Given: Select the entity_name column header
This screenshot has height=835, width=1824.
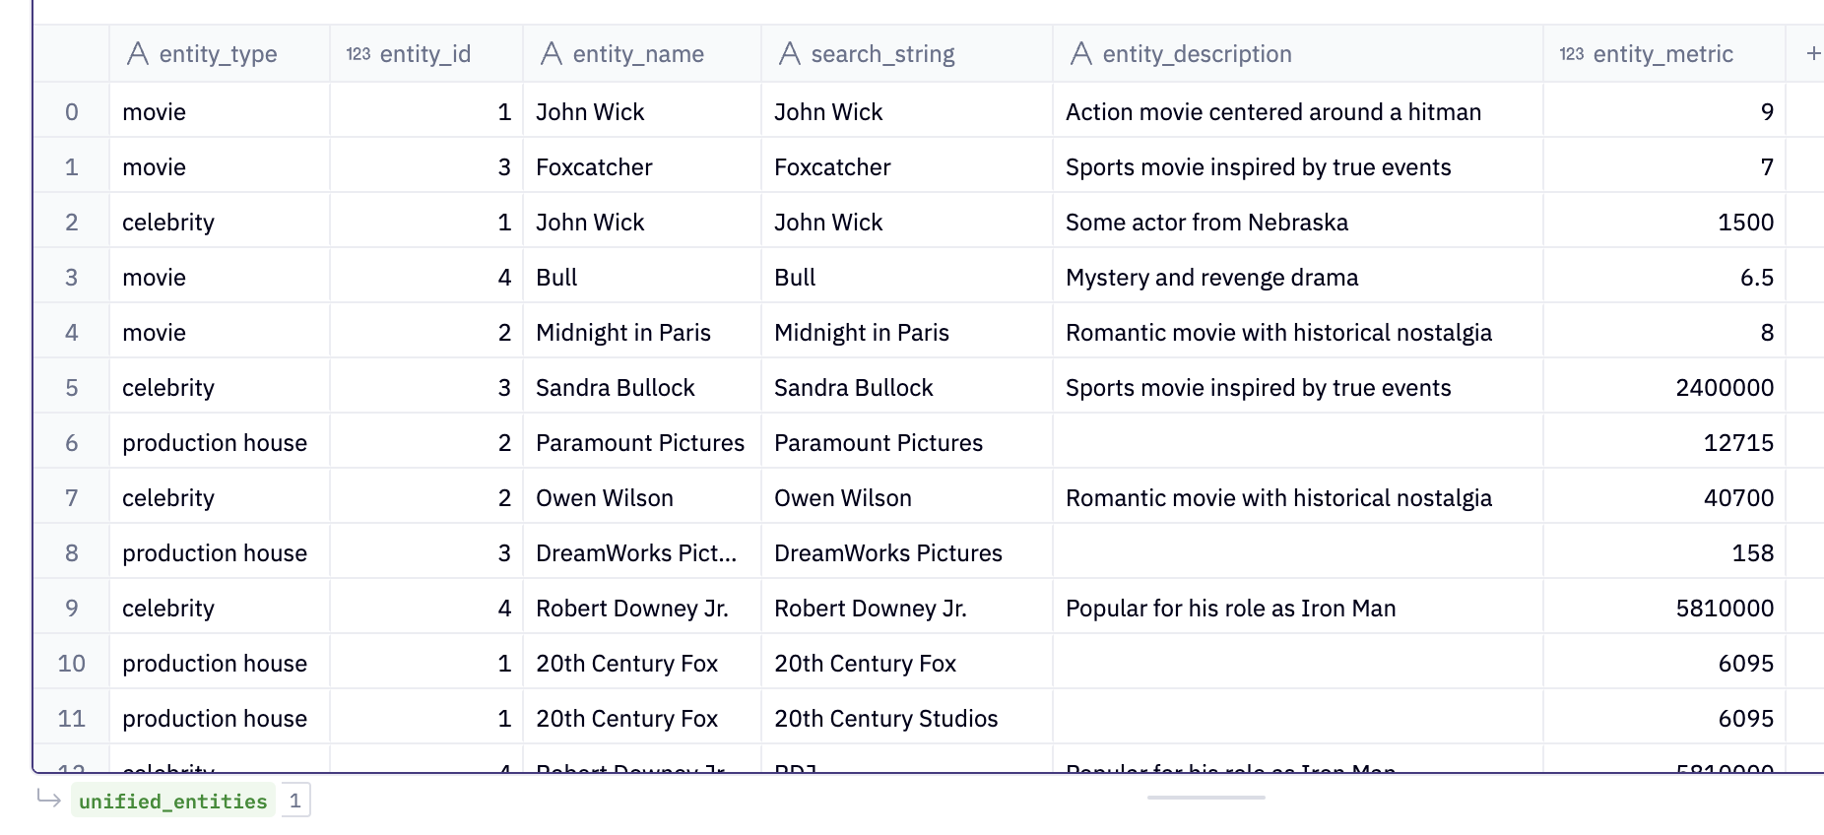Looking at the screenshot, I should click(x=642, y=53).
